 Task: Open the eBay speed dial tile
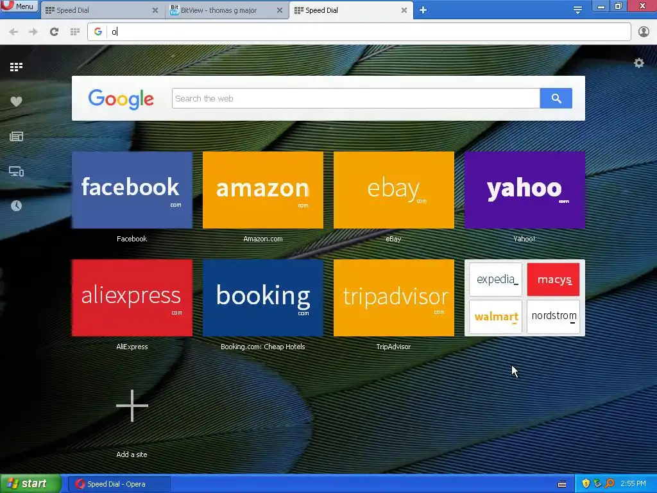coord(394,190)
